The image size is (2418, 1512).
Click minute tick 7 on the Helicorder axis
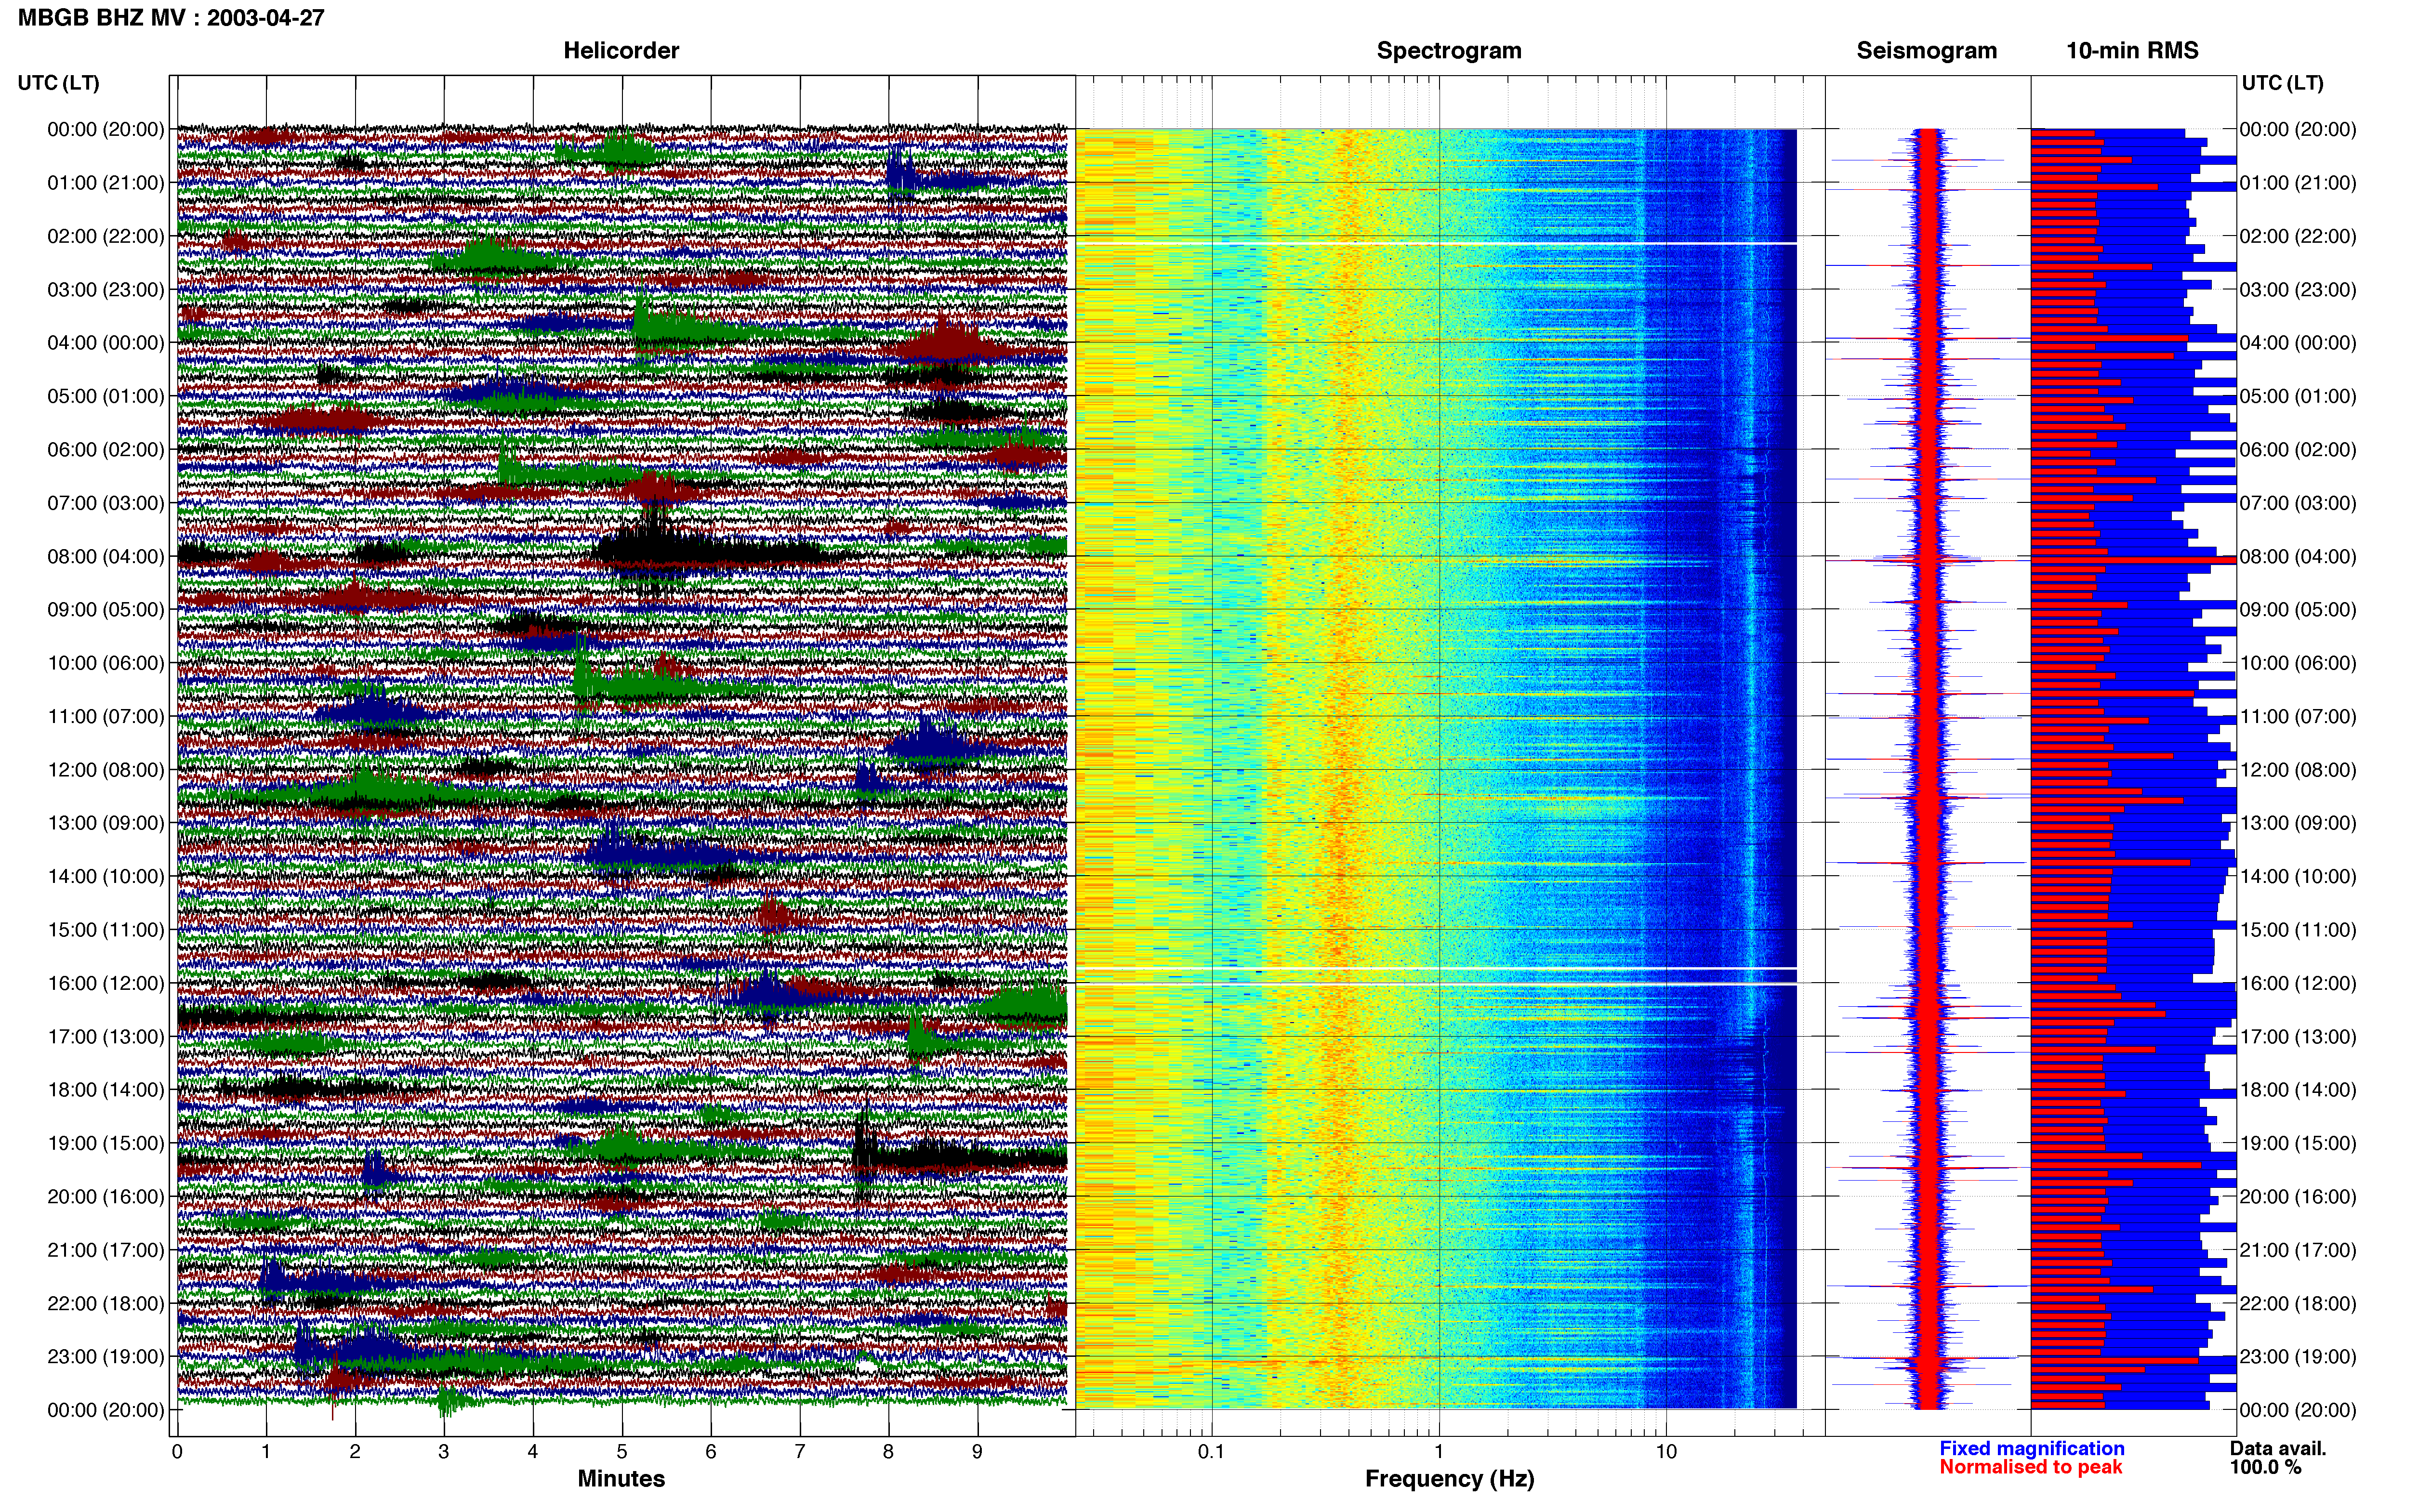pyautogui.click(x=800, y=1452)
